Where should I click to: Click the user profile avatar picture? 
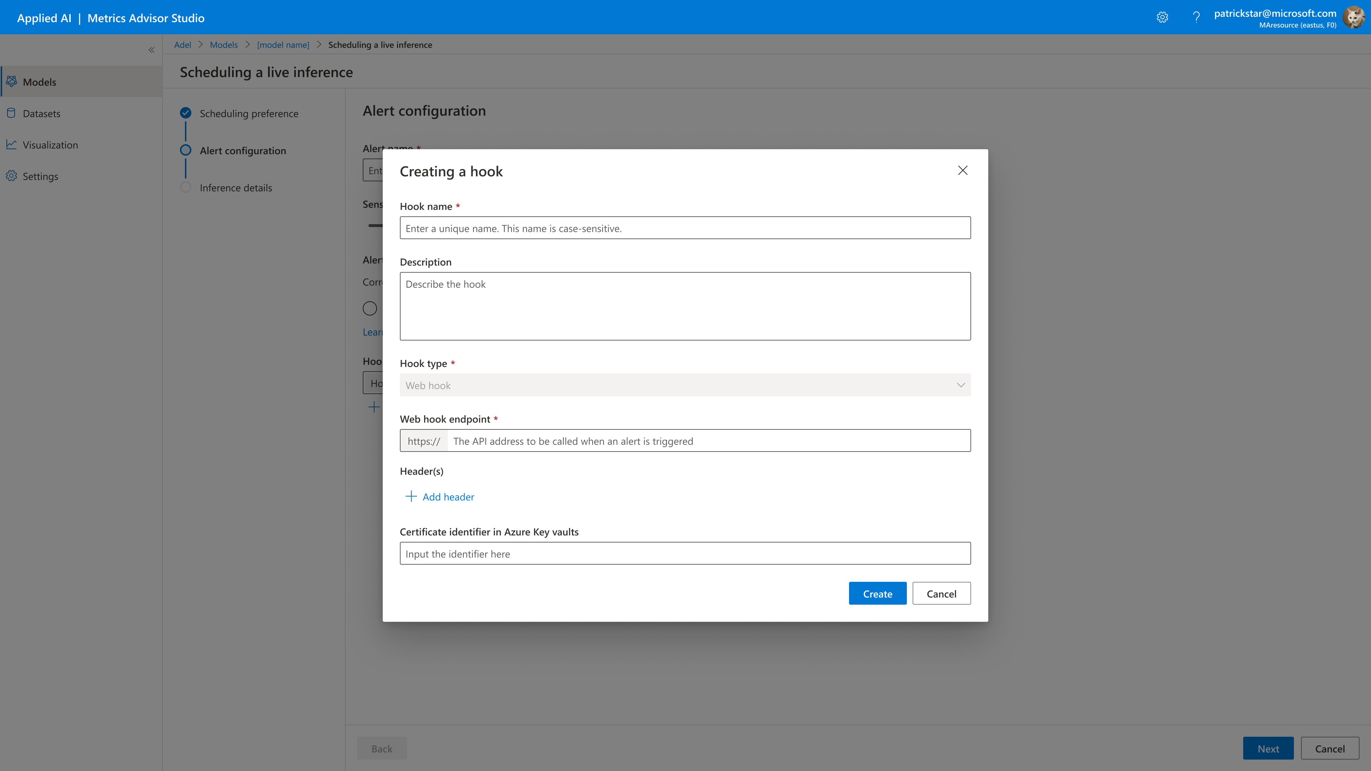click(x=1354, y=17)
